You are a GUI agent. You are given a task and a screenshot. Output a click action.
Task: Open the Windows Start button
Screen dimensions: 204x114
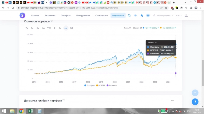[x=4, y=111]
